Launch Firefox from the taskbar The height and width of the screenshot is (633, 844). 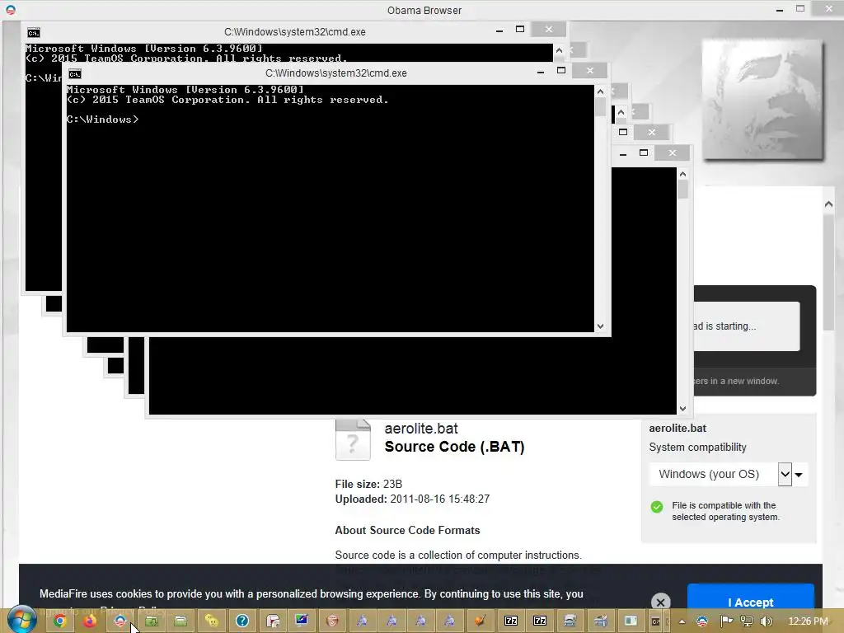(x=89, y=621)
